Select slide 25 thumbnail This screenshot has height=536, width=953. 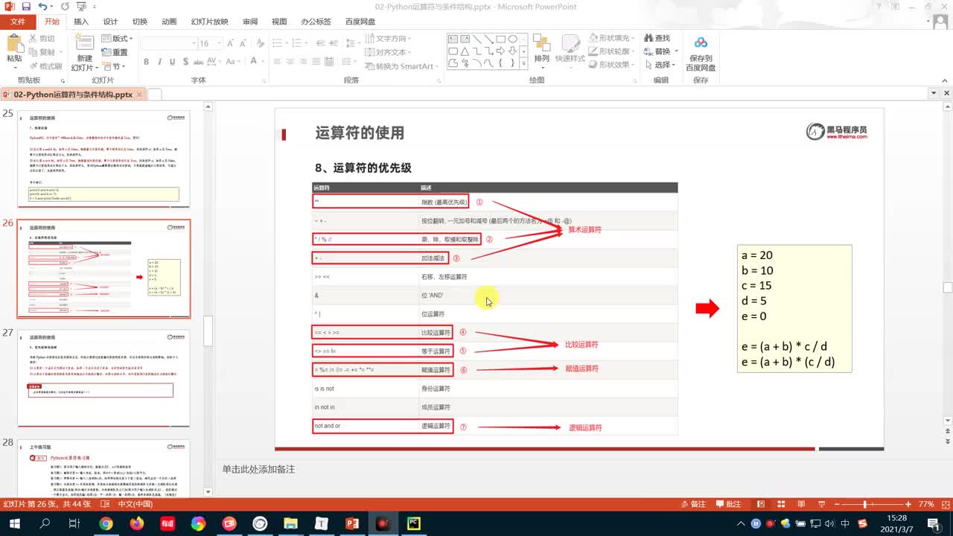tap(103, 159)
